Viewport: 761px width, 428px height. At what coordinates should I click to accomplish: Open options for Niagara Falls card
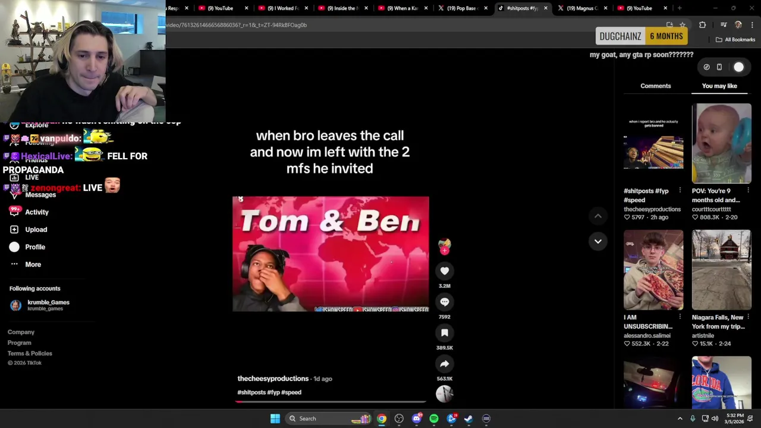[x=748, y=317]
